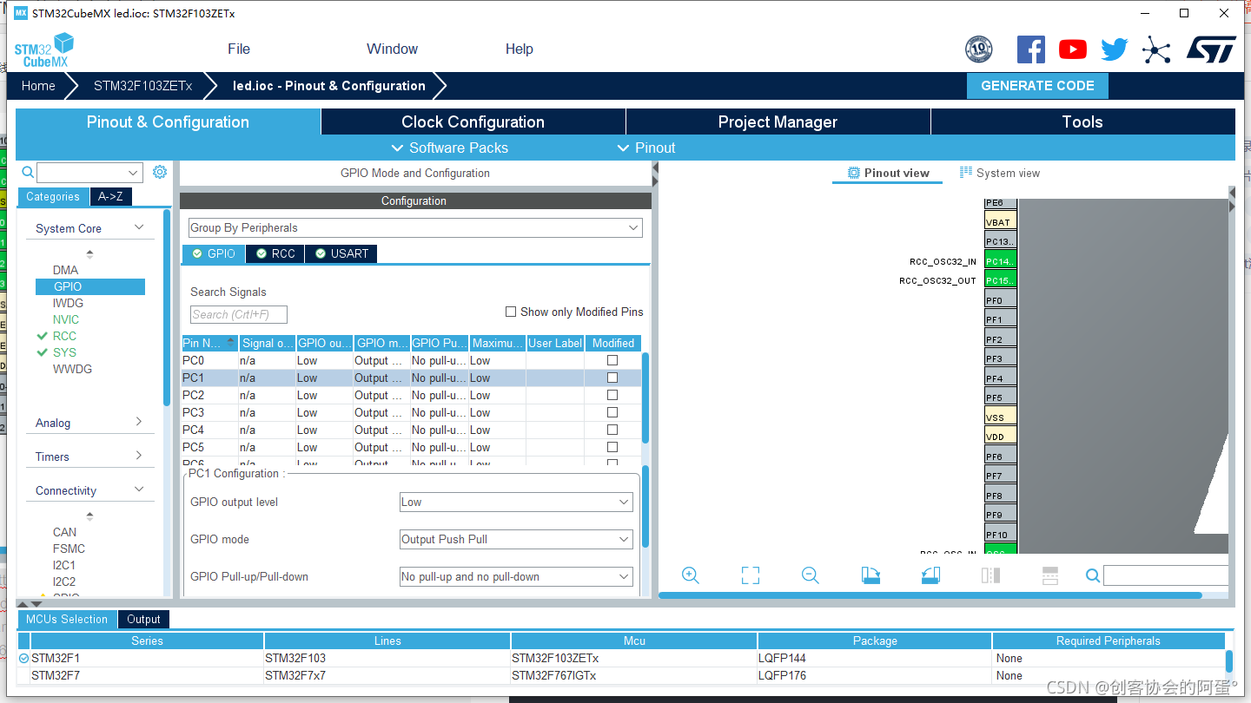1251x703 pixels.
Task: Switch to the RCC configuration tab
Action: 275,253
